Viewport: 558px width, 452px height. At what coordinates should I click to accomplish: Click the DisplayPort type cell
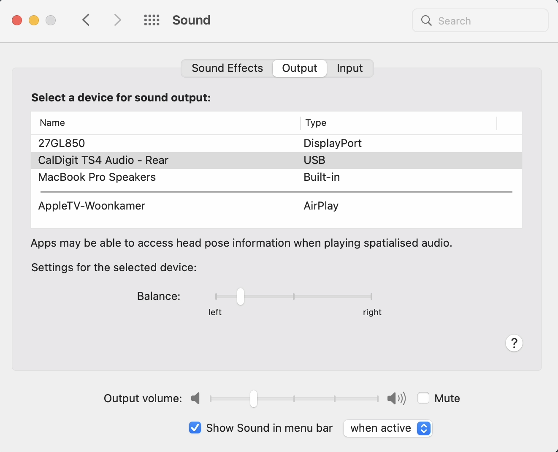coord(333,144)
